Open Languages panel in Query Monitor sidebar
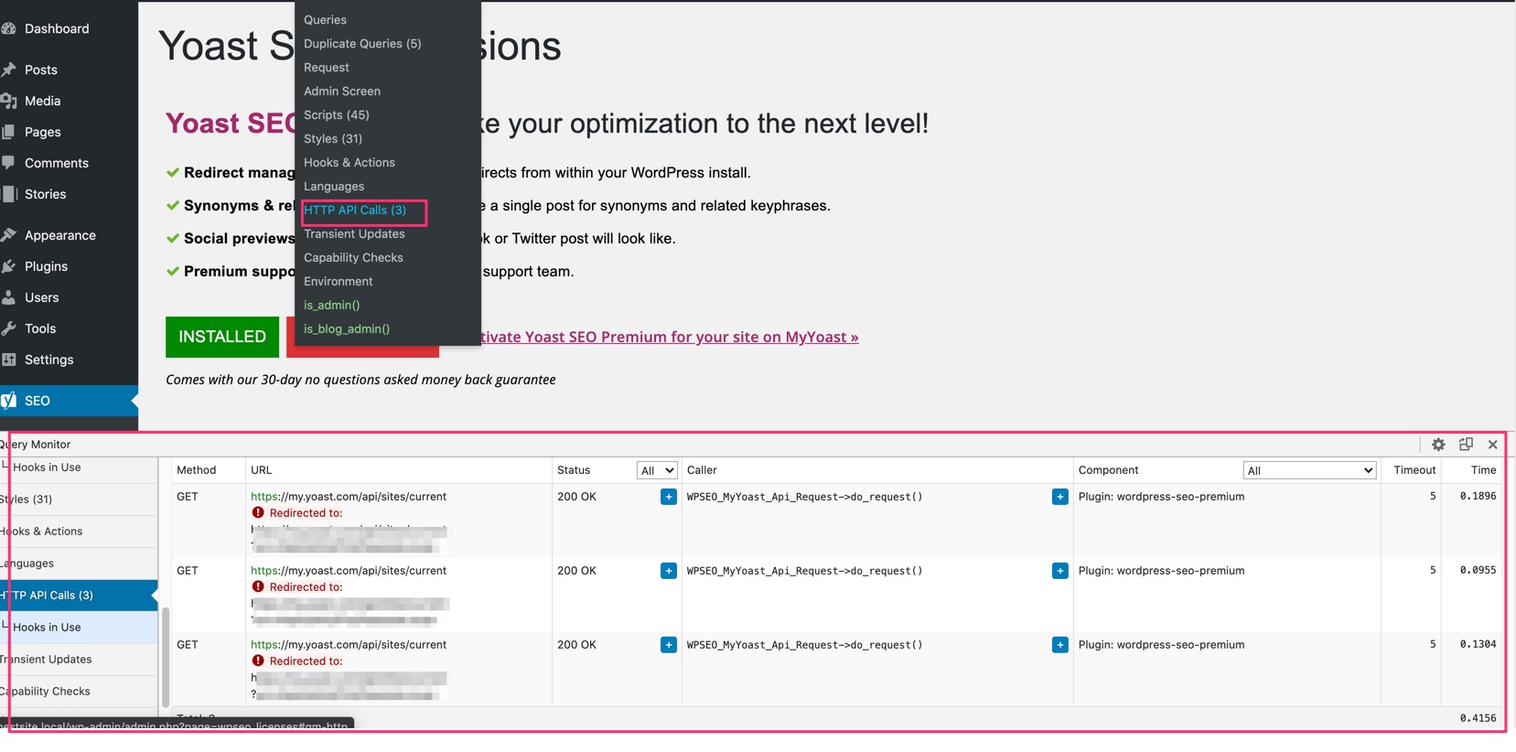 pyautogui.click(x=79, y=564)
